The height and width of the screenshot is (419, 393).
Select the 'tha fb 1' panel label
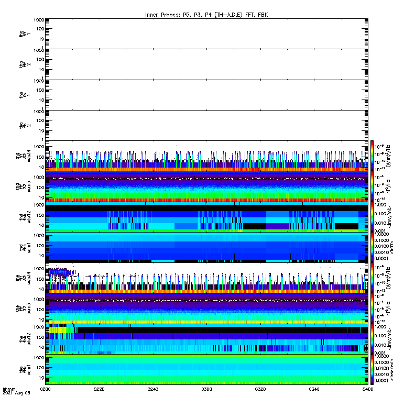25,95
